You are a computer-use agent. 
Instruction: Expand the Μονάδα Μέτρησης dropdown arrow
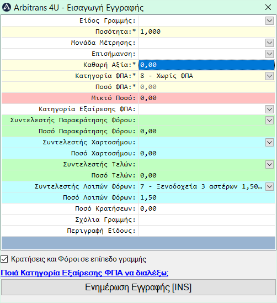coord(269,43)
